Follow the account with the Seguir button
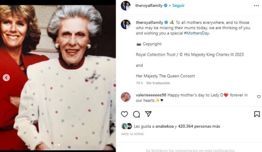The image size is (262, 152). click(x=178, y=6)
